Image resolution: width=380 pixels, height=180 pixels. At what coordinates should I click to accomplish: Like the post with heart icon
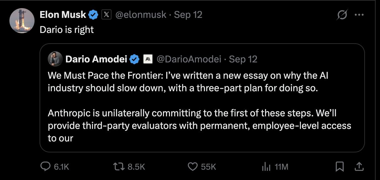tap(193, 167)
